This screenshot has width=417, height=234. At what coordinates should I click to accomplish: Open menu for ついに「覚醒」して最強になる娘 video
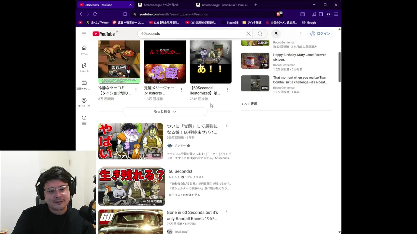[x=227, y=125]
